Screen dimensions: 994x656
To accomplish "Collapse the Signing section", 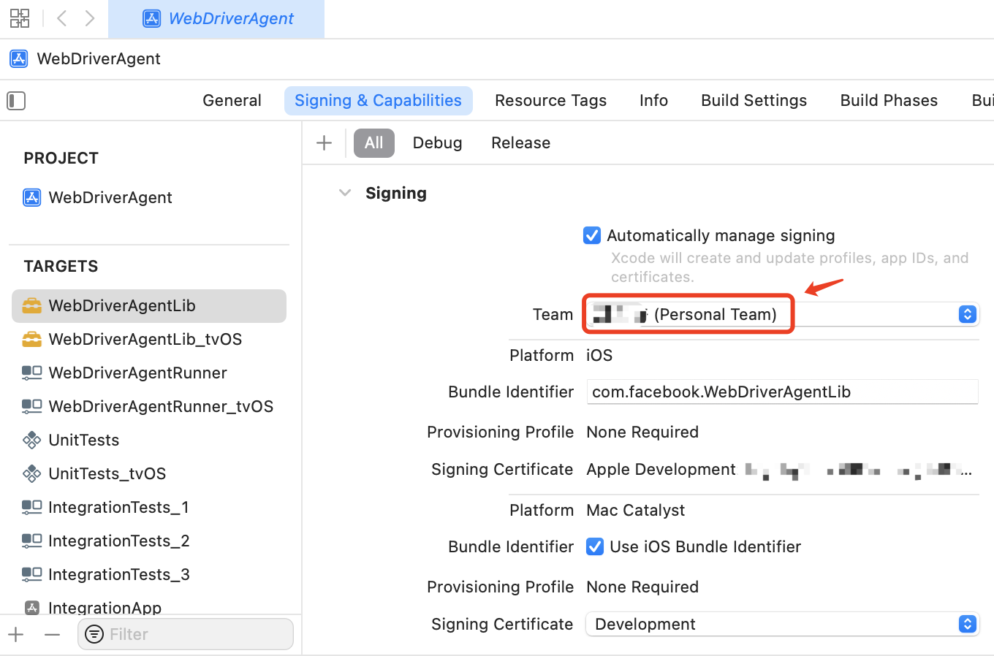I will 345,193.
